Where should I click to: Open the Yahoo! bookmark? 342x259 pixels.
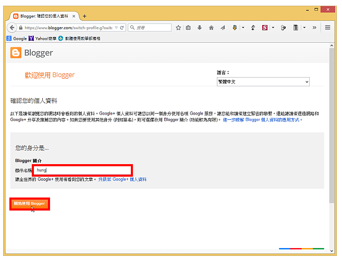43,39
